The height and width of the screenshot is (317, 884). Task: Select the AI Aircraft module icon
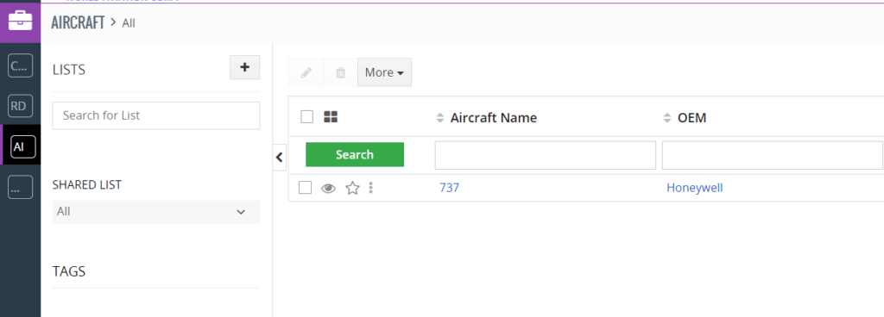pyautogui.click(x=23, y=146)
